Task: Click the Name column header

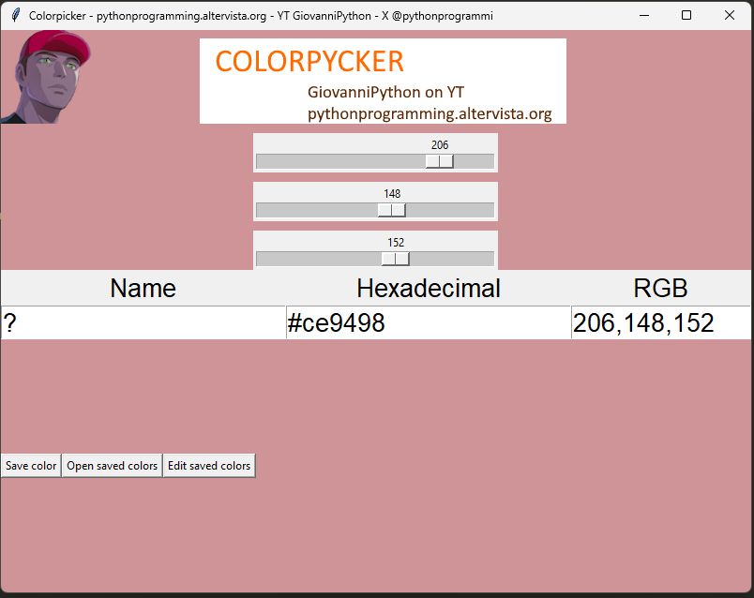Action: [143, 288]
